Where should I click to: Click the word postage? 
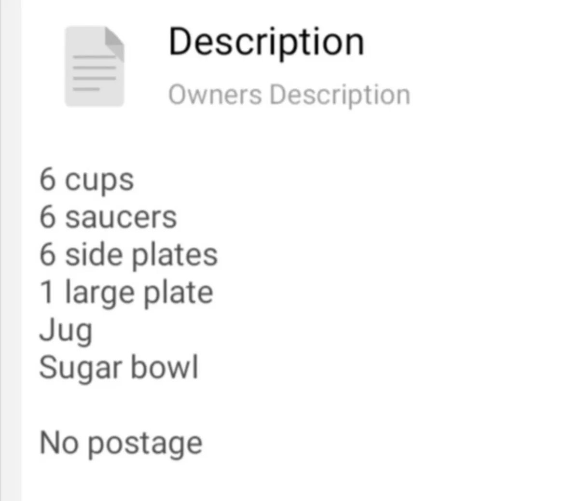pos(145,444)
